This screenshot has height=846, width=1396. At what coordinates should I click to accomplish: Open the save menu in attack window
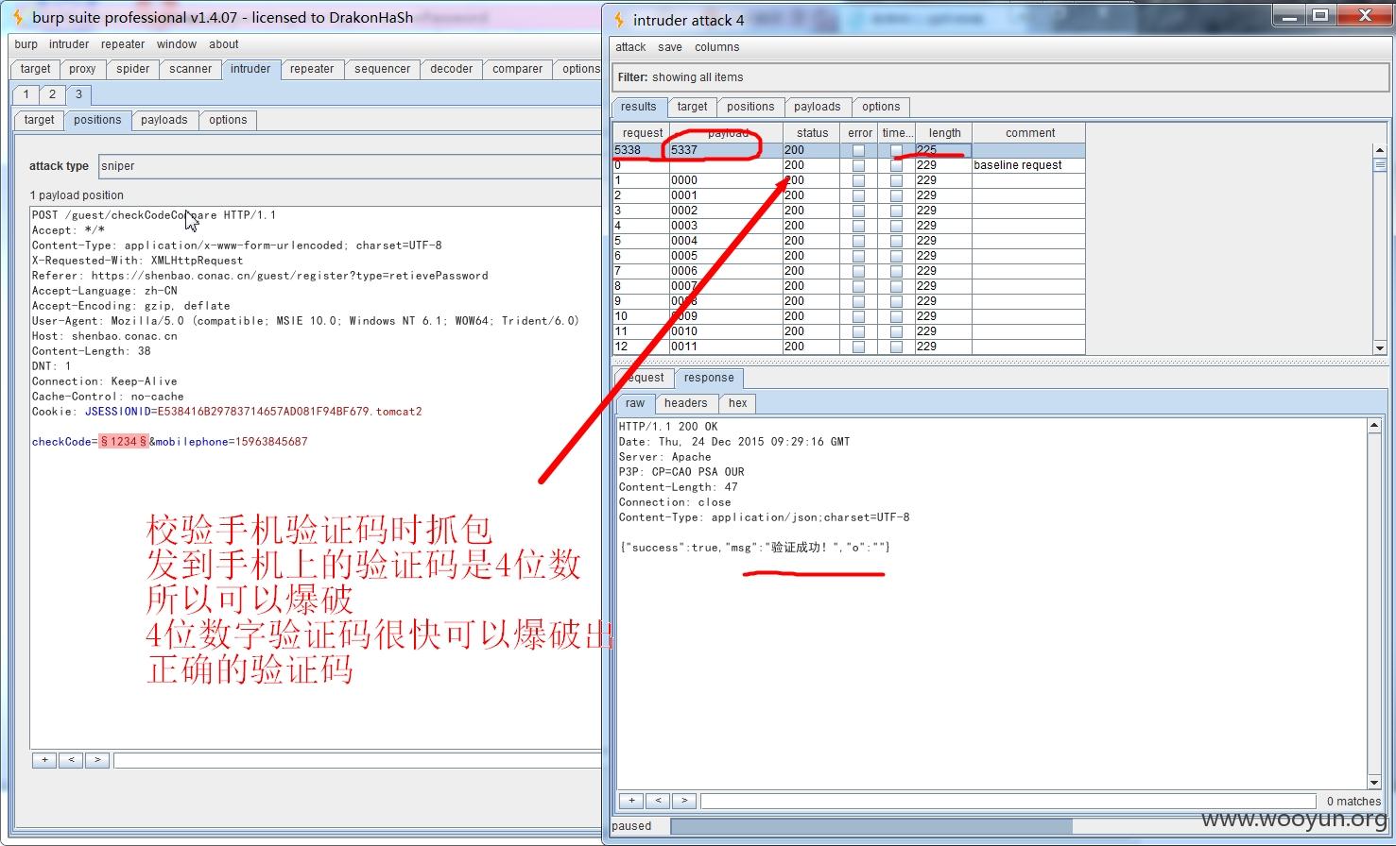[x=670, y=47]
